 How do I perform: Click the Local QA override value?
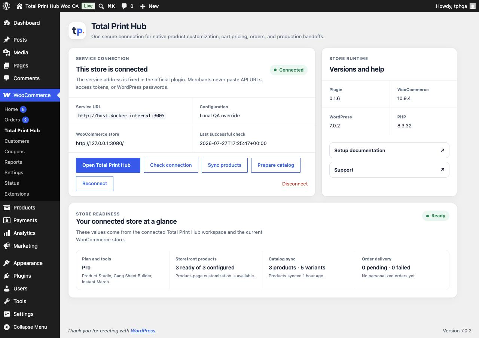(x=220, y=116)
